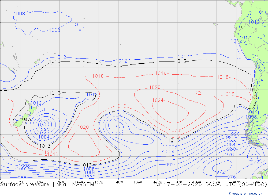268x196 pixels.
Task: Click the 110W longitude label
Action: [177, 182]
